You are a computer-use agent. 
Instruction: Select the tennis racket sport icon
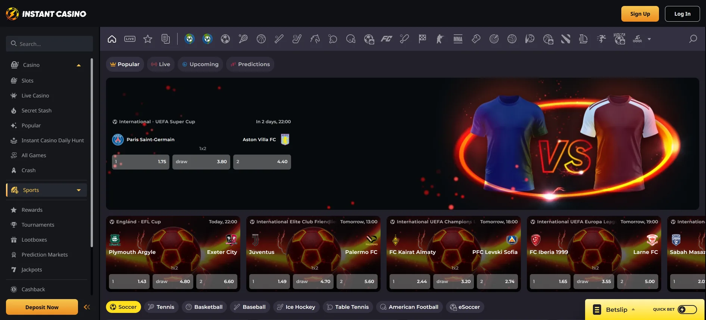tap(243, 39)
